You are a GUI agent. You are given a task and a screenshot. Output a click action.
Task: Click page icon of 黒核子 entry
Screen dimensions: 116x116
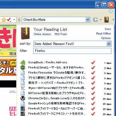point(23,83)
